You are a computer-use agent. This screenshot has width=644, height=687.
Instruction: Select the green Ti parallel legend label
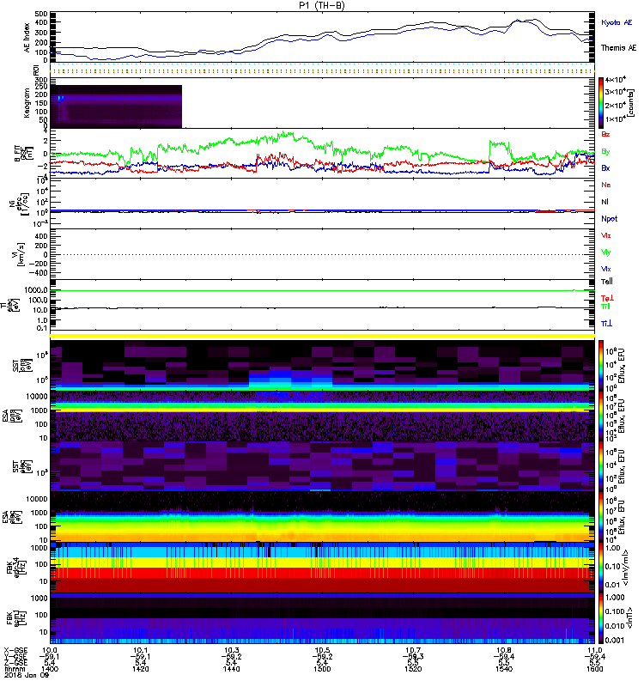(605, 307)
